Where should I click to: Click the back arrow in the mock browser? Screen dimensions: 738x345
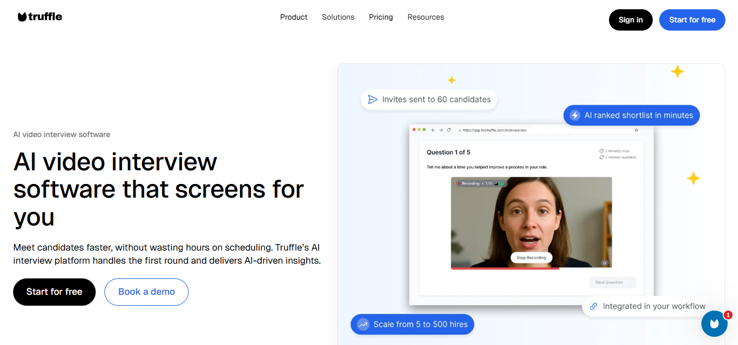[x=433, y=130]
